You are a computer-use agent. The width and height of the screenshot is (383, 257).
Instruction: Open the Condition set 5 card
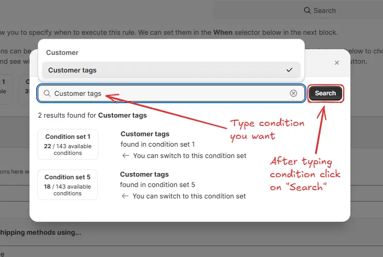coord(67,185)
